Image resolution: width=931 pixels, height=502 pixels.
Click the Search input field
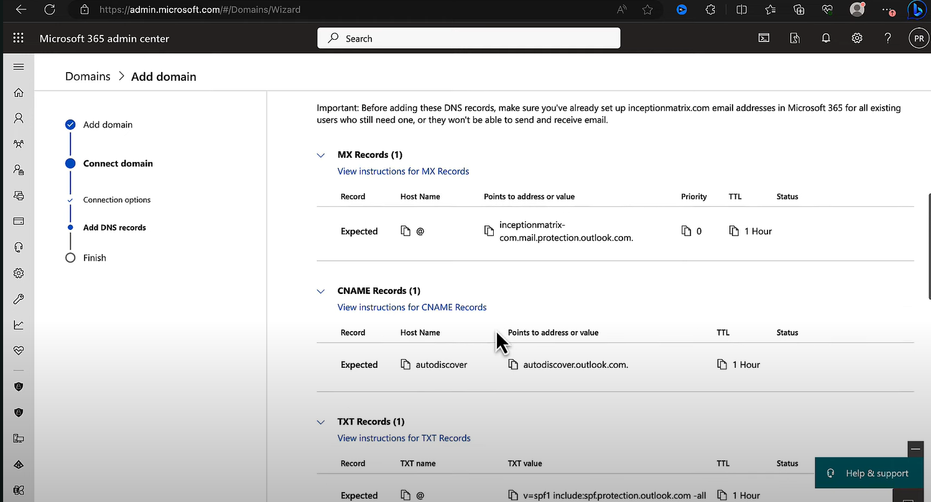coord(468,39)
